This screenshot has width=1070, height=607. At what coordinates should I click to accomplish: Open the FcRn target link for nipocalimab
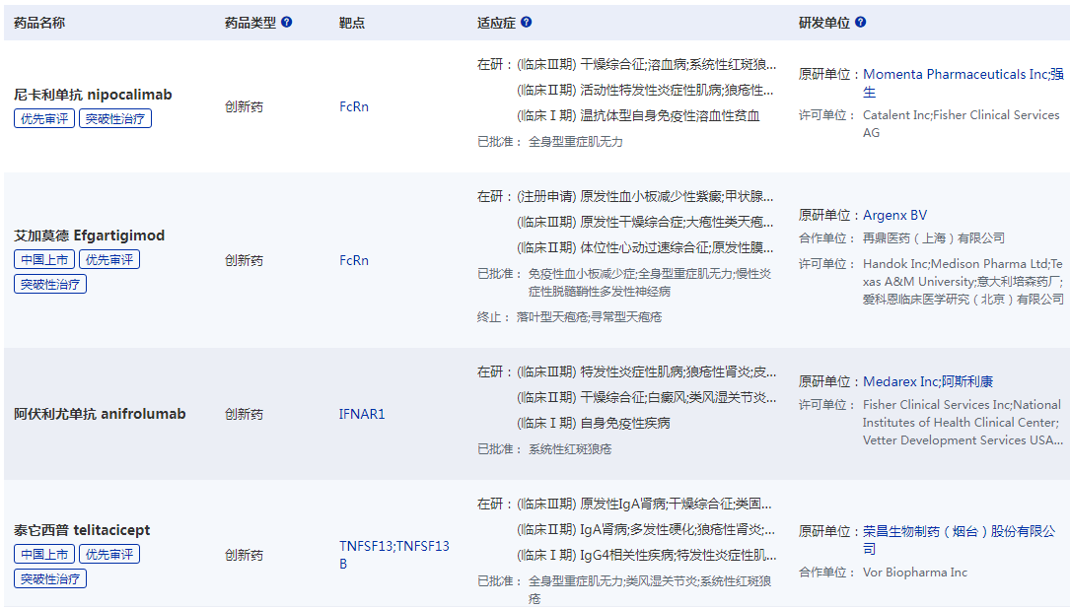(353, 106)
